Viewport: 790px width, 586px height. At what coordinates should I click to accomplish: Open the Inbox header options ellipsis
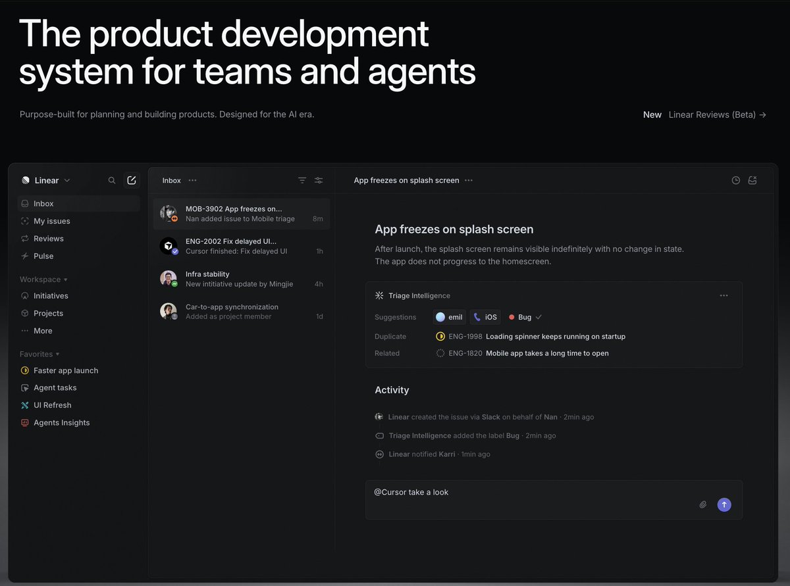[x=192, y=180]
